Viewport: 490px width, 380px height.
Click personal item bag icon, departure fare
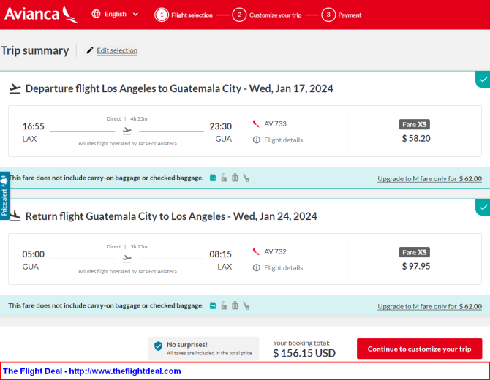[x=213, y=178]
